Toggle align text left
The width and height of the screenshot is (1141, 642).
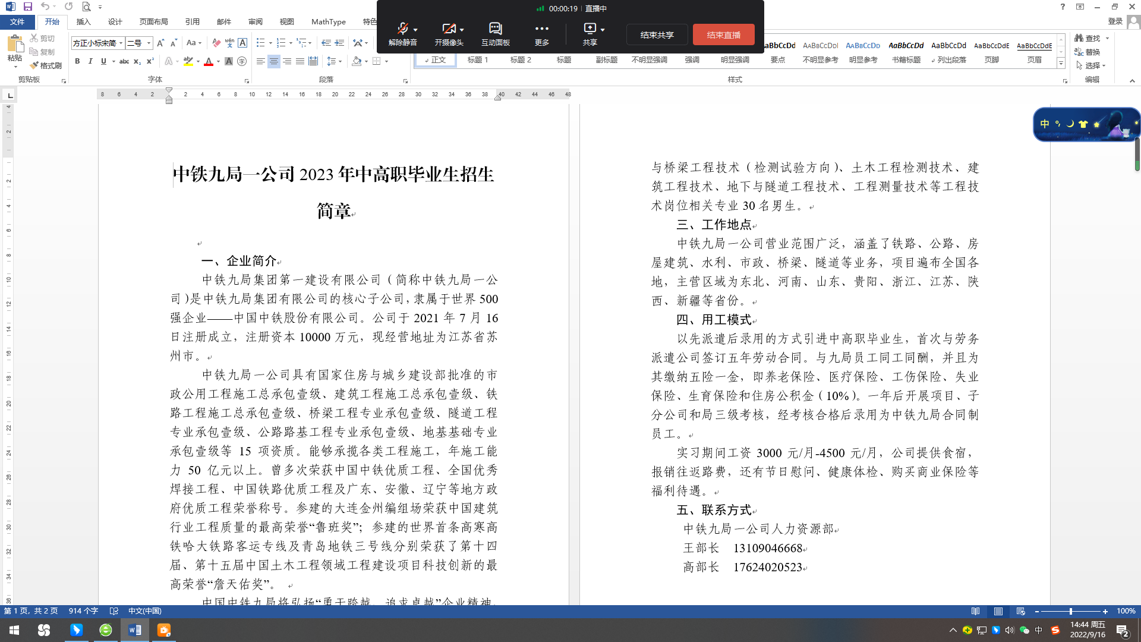click(x=261, y=61)
